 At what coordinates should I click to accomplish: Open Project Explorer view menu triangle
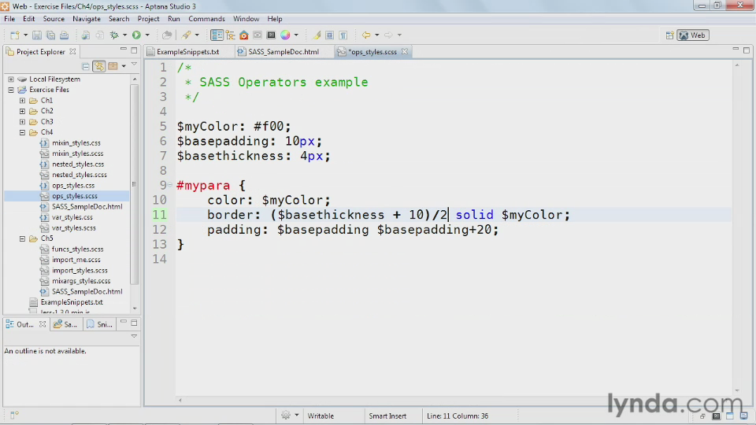click(134, 65)
